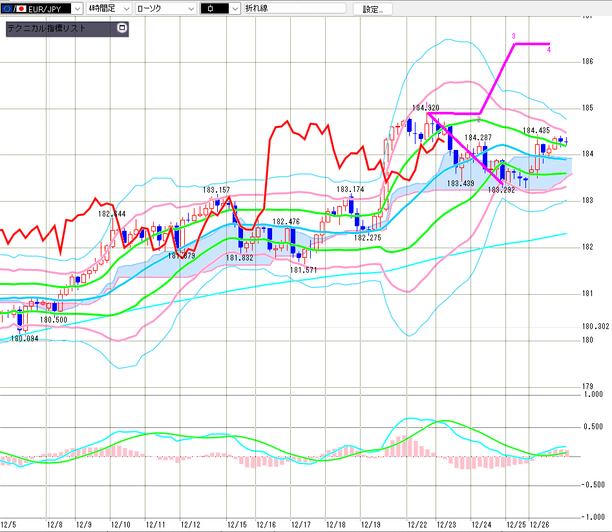Image resolution: width=612 pixels, height=532 pixels.
Task: Click the 180.094 low price label
Action: (25, 338)
